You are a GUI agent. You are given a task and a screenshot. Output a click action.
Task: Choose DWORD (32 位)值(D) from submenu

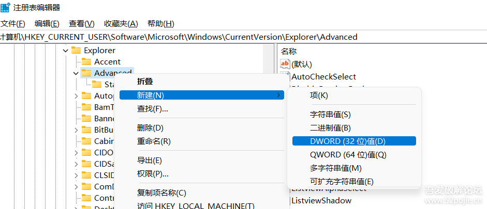[x=354, y=141]
